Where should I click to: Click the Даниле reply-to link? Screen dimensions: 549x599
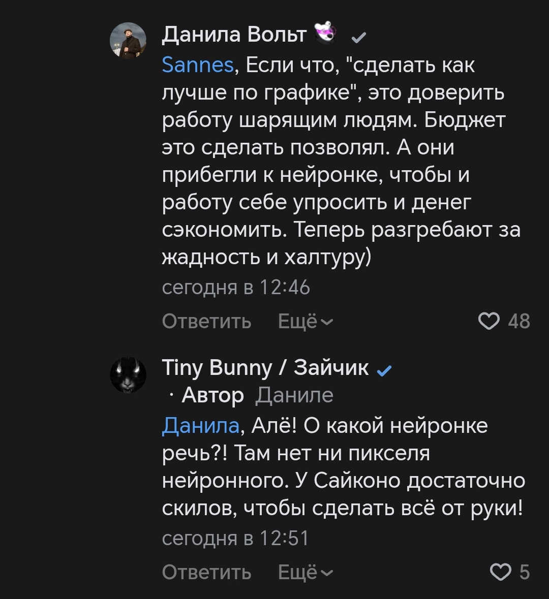pyautogui.click(x=294, y=395)
